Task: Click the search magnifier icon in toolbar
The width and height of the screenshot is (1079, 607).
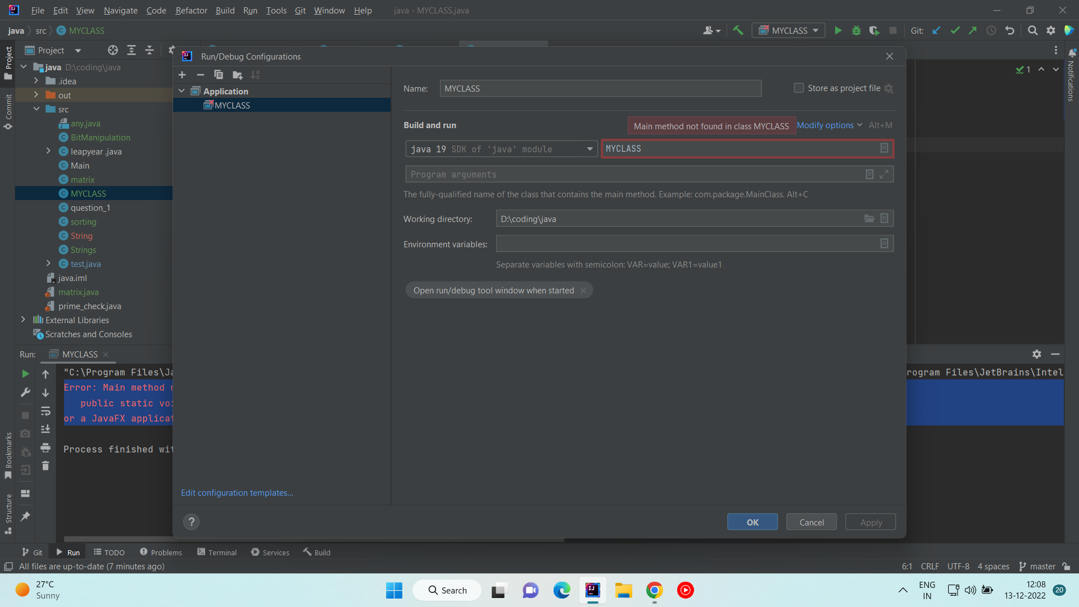Action: (x=1032, y=30)
